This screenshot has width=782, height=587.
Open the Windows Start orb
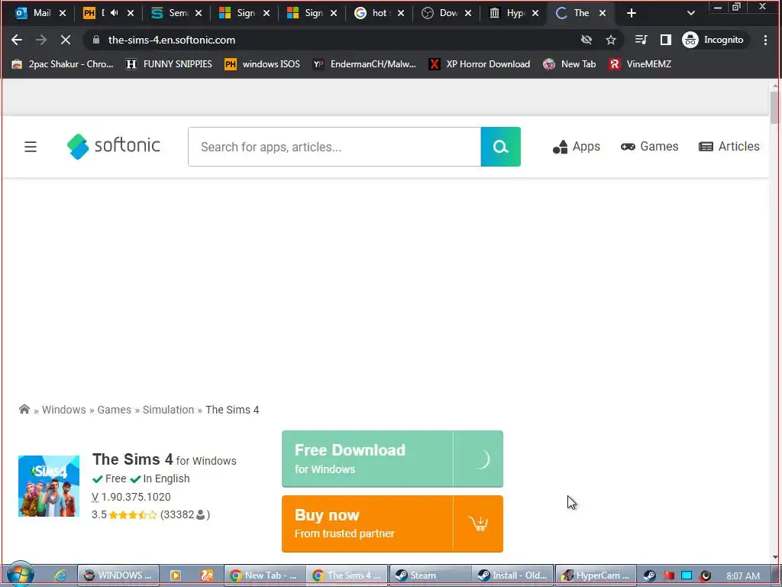point(20,575)
